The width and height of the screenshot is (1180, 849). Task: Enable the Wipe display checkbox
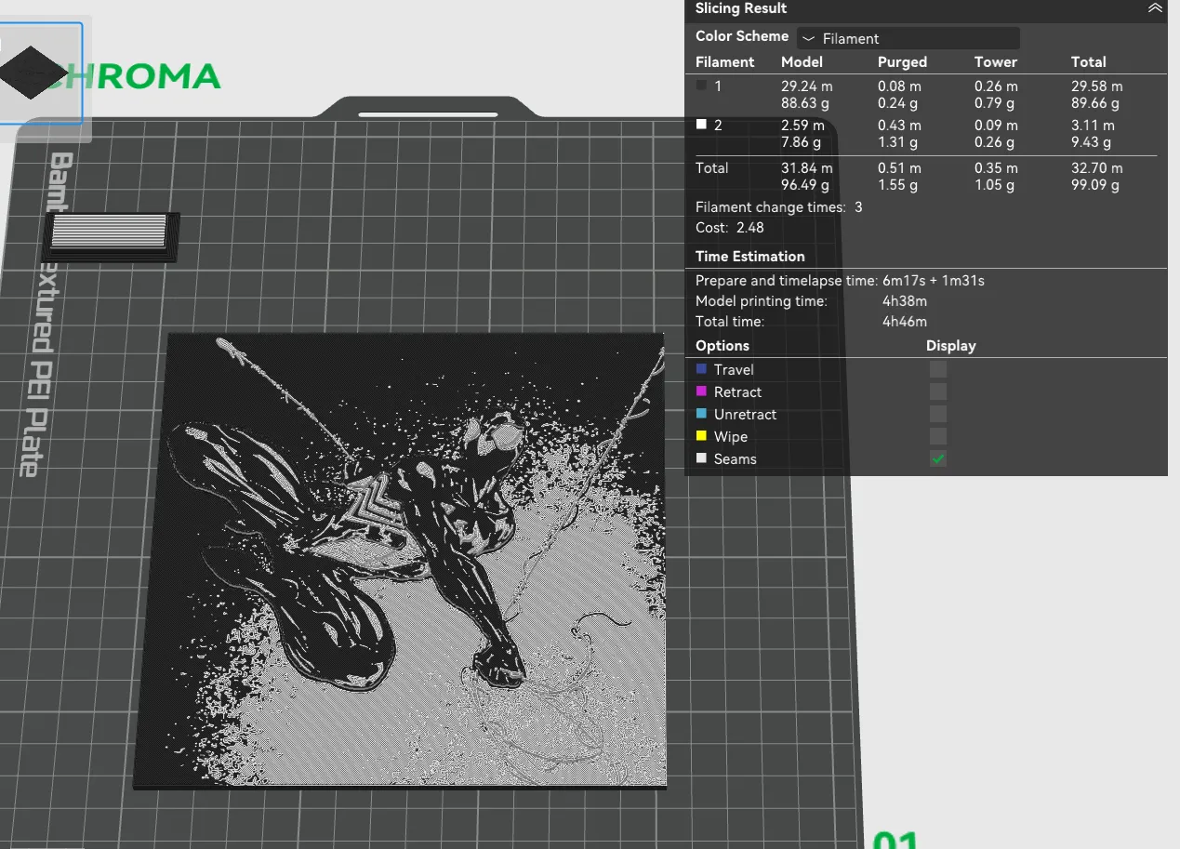938,436
